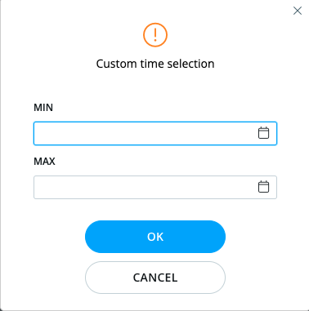Image resolution: width=309 pixels, height=311 pixels.
Task: Focus the grey-outlined MAX textbox
Action: point(155,187)
